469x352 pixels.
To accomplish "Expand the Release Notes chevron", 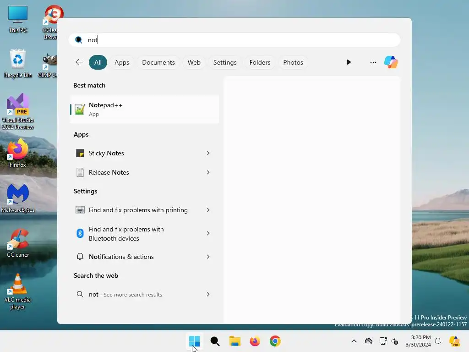I will [208, 172].
